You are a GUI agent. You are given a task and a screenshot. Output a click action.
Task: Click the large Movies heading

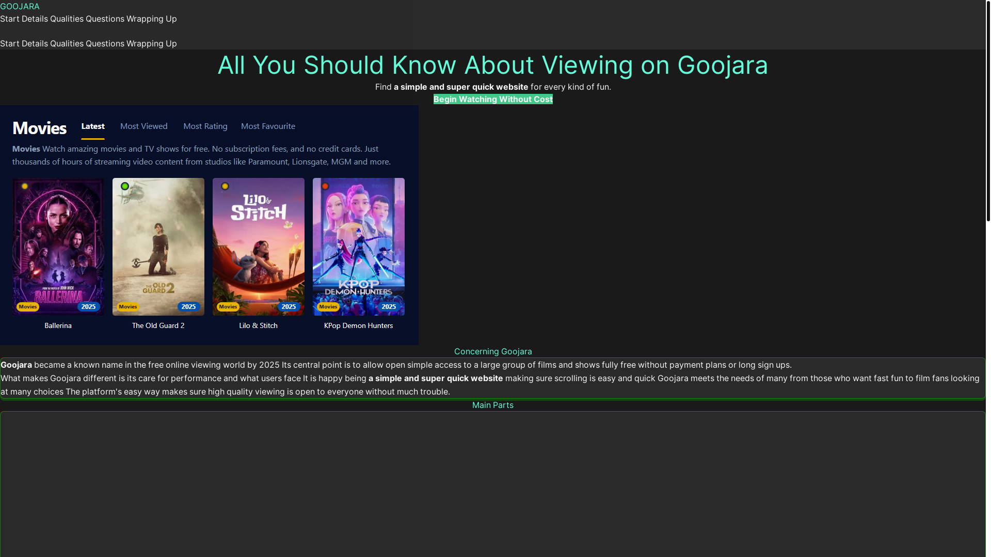(39, 128)
